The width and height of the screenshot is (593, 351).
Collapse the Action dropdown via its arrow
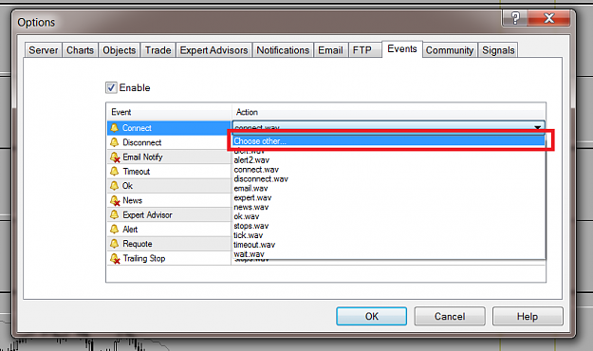(x=537, y=127)
